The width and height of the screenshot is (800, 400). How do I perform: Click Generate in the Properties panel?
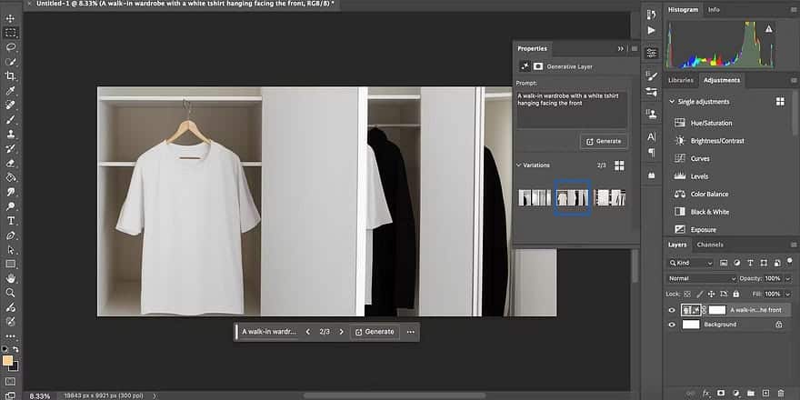click(604, 141)
